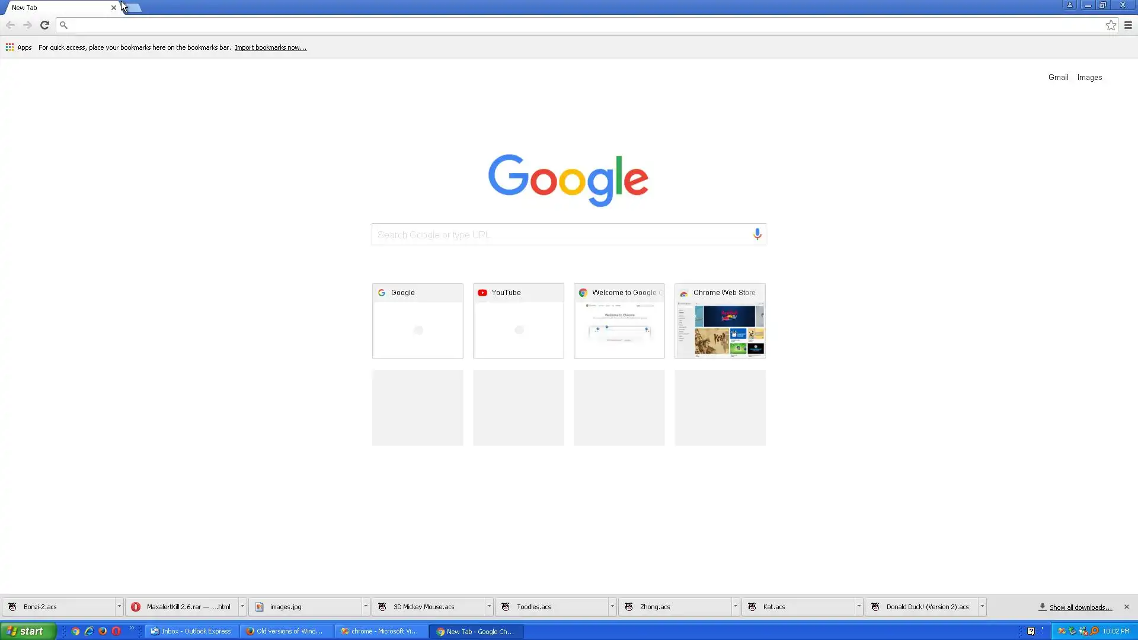Click the Import bookmarks now link
The height and width of the screenshot is (640, 1138).
(270, 47)
